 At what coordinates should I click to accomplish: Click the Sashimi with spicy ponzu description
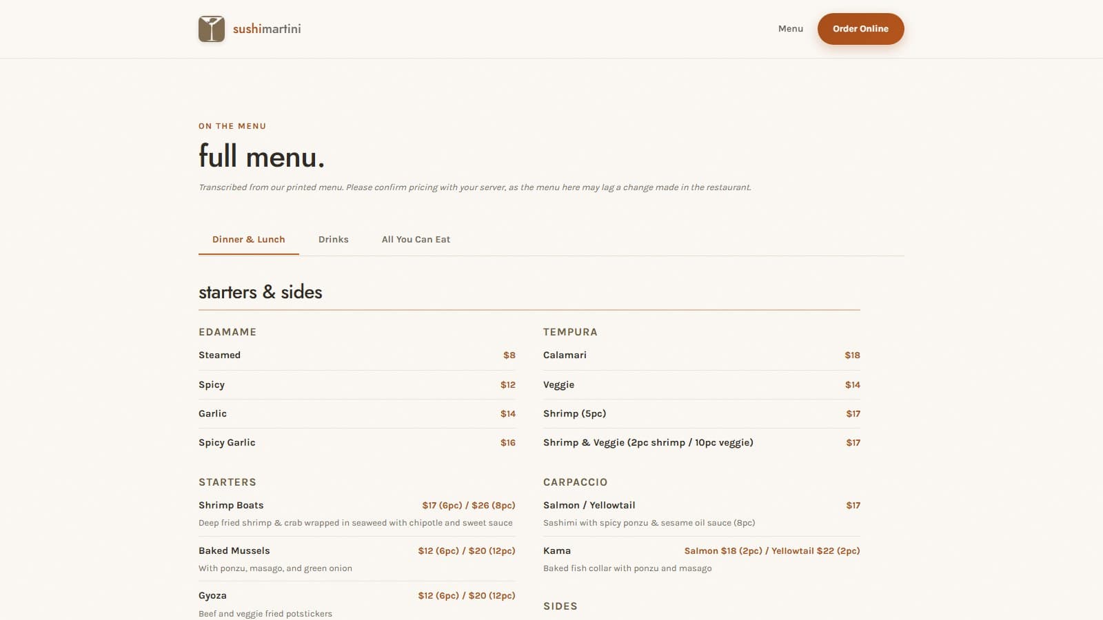coord(649,523)
